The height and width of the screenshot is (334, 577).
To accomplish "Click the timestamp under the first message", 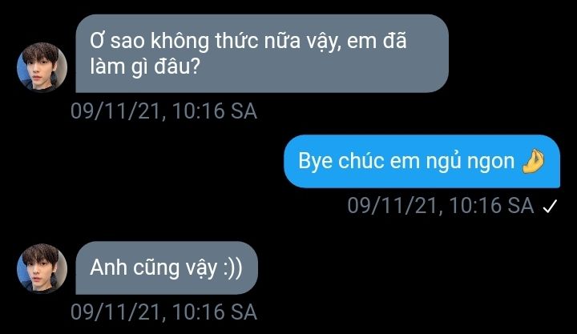I will click(163, 111).
